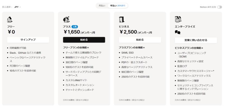Click the Enterprise chat bubbles icon
Screen dimensions: 228x108
click(178, 32)
